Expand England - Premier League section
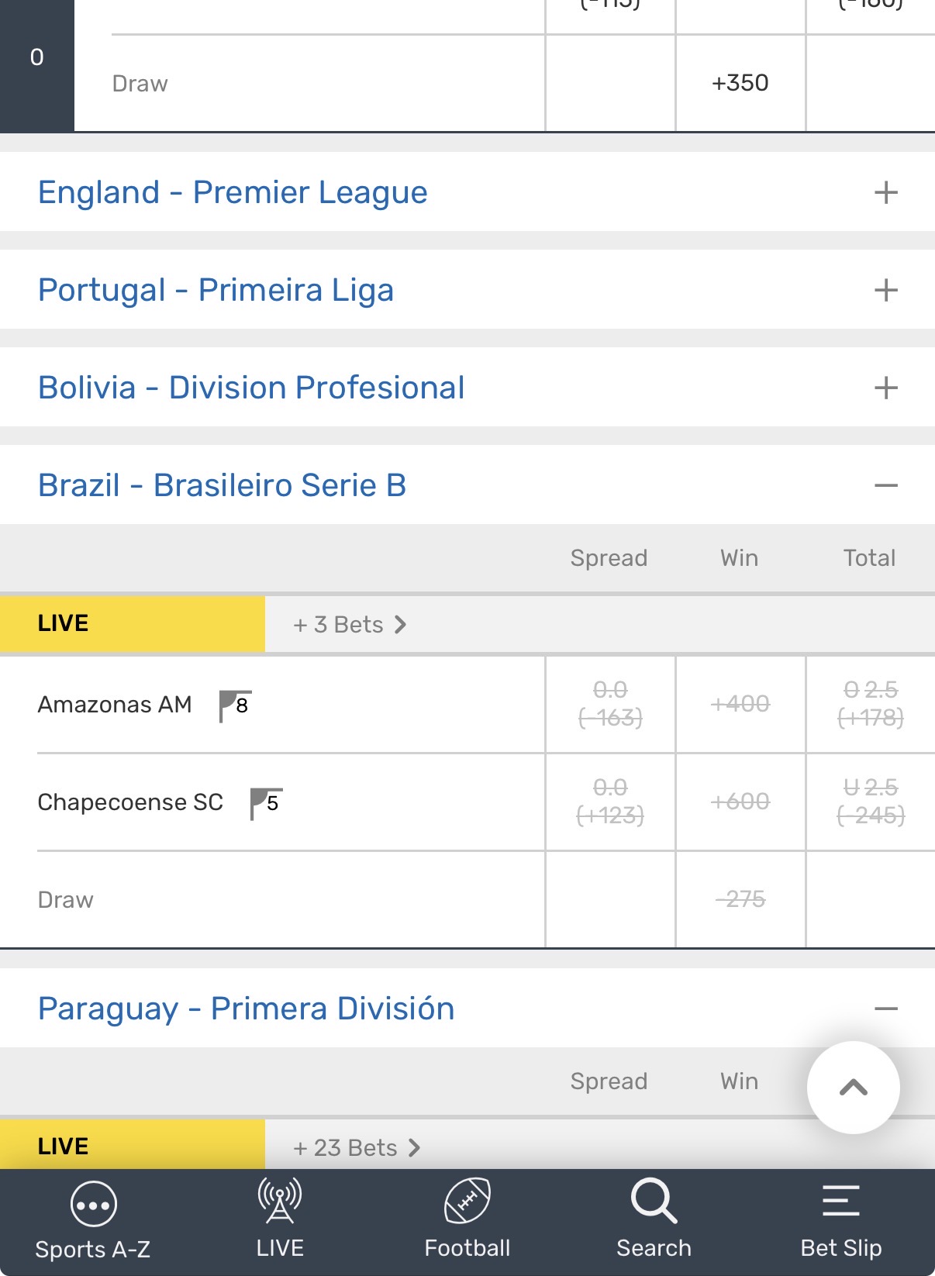This screenshot has width=935, height=1276. pyautogui.click(x=885, y=192)
